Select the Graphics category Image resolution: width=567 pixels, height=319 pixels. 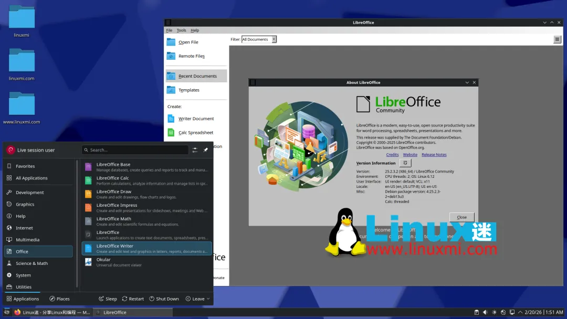pyautogui.click(x=38, y=205)
